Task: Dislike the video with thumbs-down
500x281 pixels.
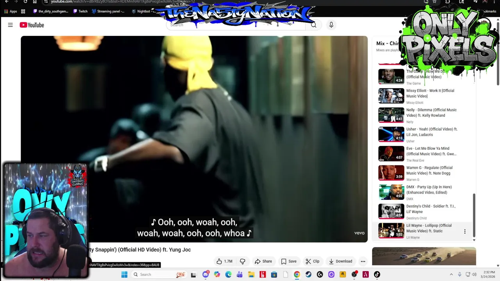Action: click(x=243, y=261)
